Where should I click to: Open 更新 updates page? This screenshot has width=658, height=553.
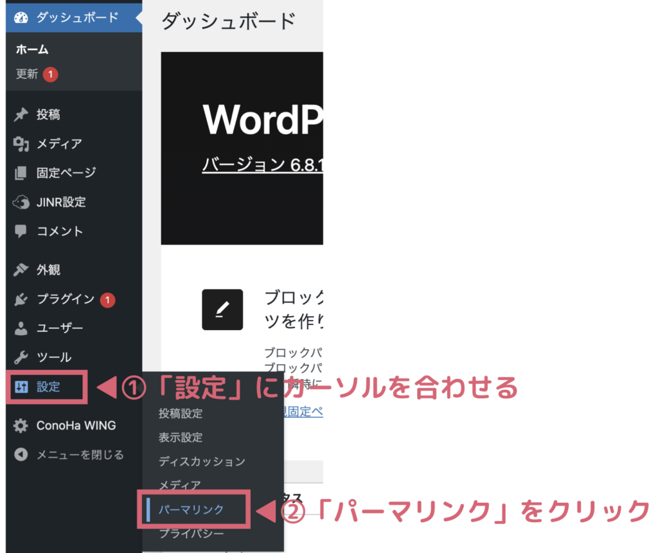pyautogui.click(x=27, y=75)
